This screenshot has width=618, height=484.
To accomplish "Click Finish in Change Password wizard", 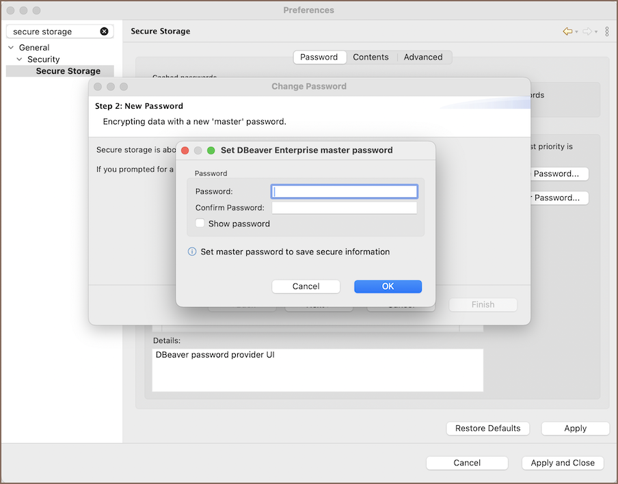I will [483, 305].
